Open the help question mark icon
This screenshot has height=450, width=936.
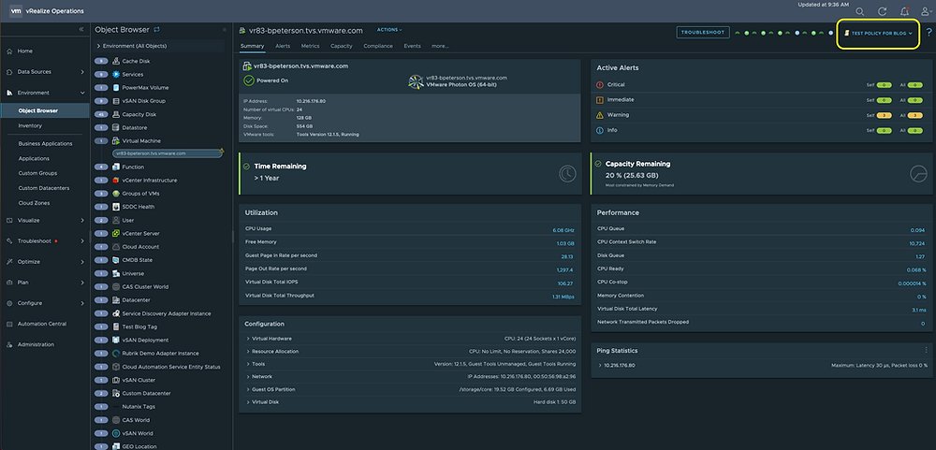coord(928,33)
